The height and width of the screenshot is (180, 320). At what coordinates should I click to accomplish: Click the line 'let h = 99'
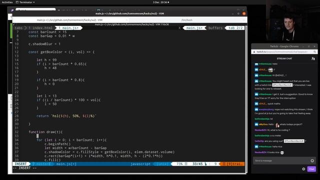pos(46,60)
